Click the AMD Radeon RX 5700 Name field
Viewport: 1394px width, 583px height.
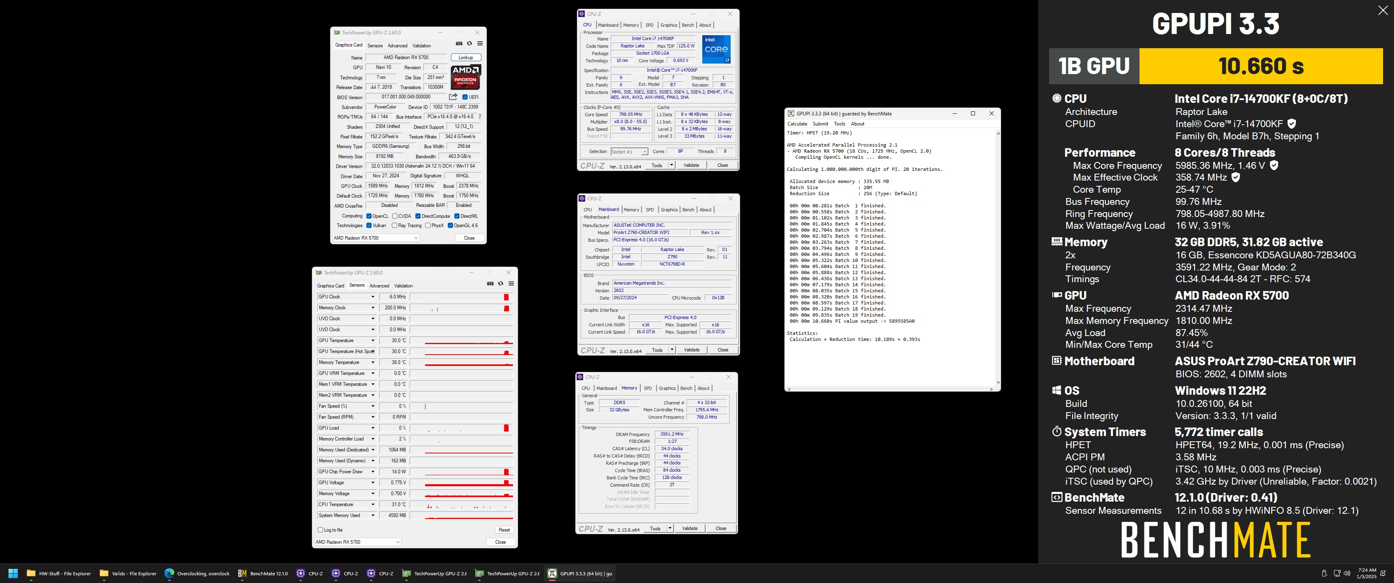(x=406, y=57)
